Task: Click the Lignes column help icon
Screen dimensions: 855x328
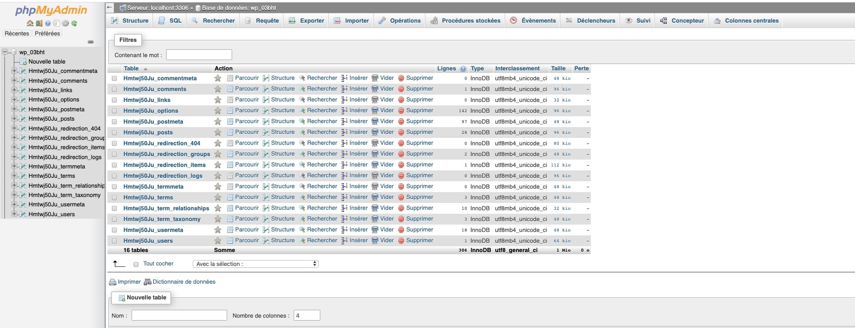Action: coord(463,69)
